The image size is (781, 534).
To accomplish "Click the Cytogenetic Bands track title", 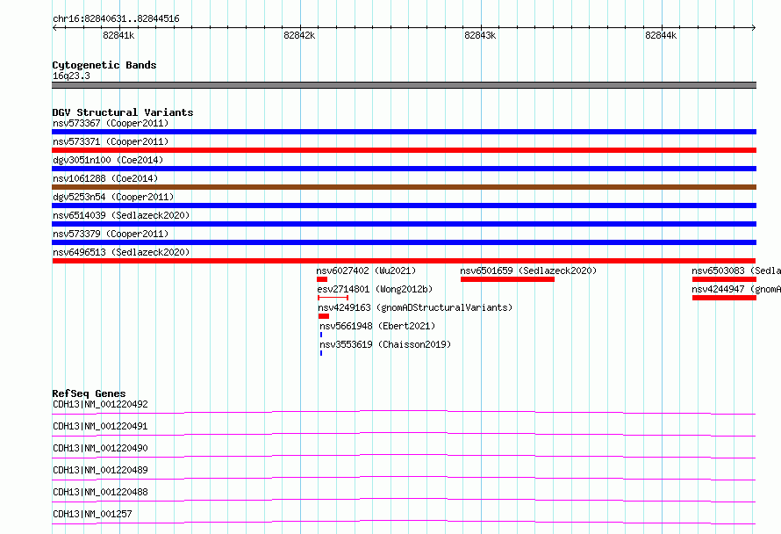I will [104, 65].
